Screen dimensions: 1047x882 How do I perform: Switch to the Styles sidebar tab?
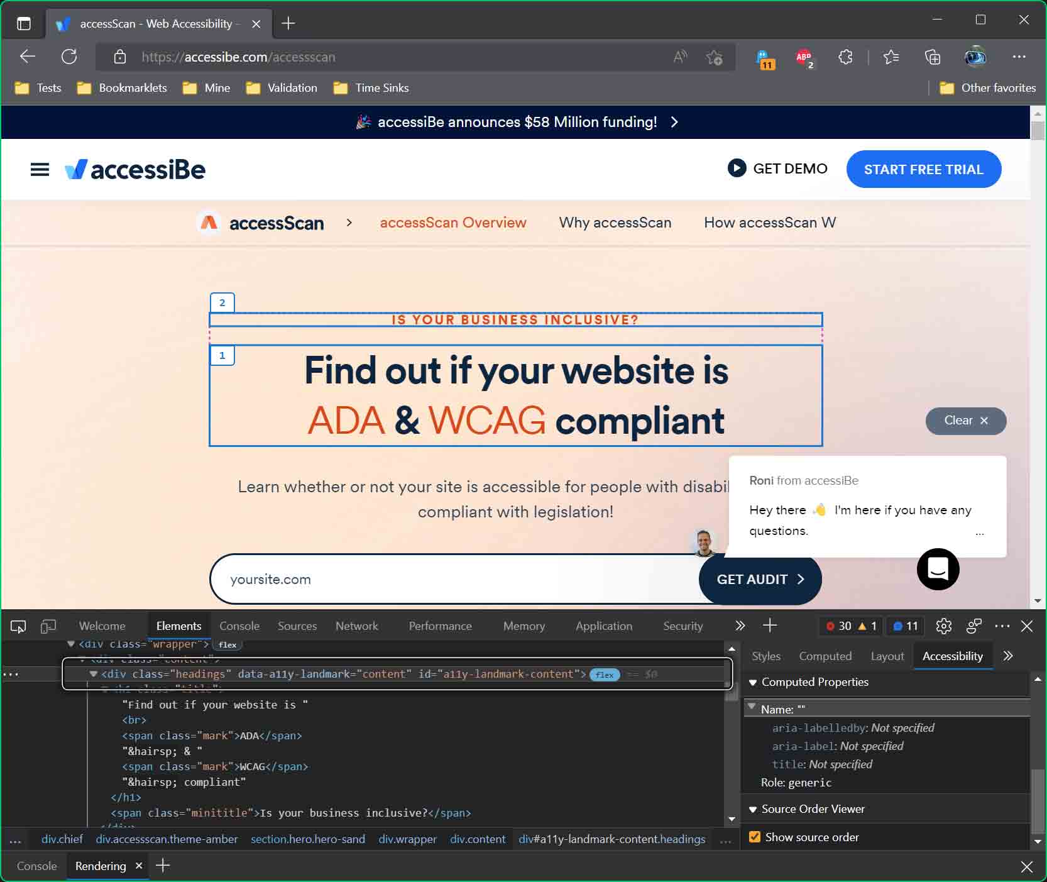pos(766,656)
